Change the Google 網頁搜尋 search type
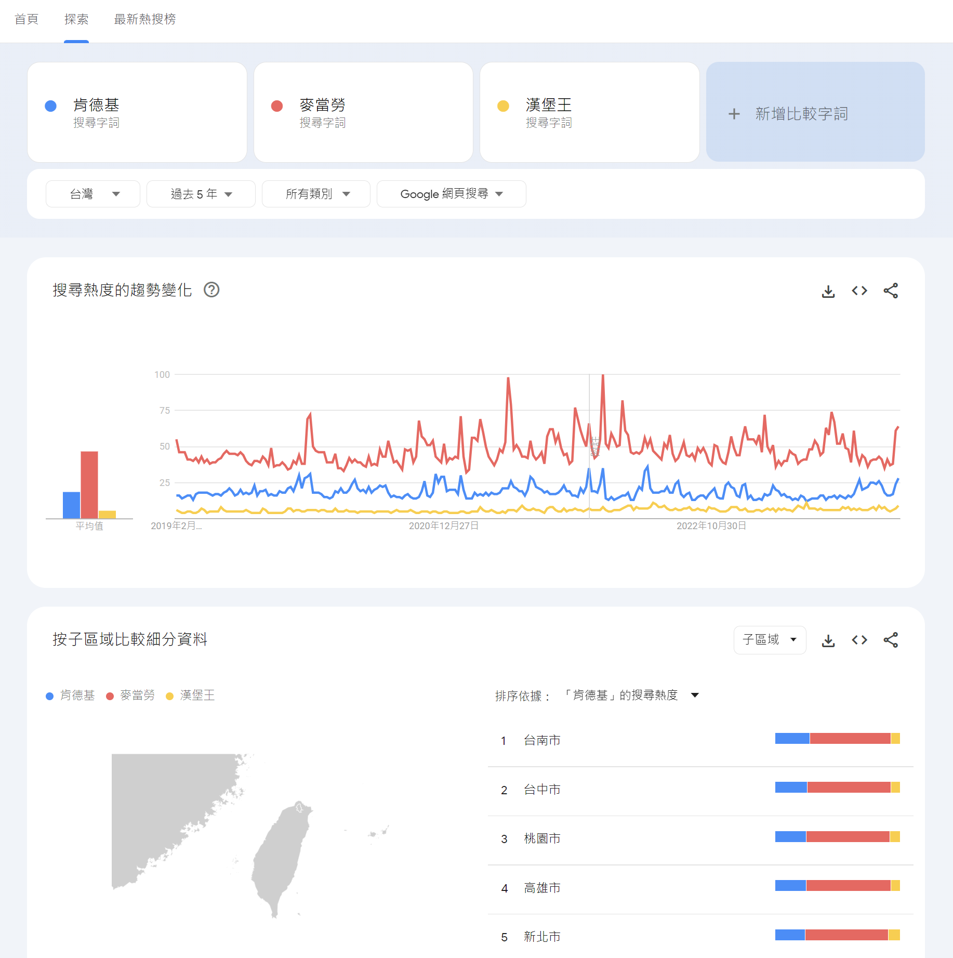Screen dimensions: 953x958 (x=451, y=194)
